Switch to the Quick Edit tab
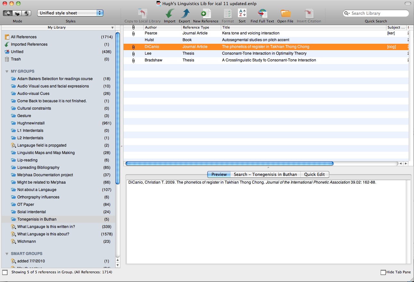414x282 pixels. [315, 174]
